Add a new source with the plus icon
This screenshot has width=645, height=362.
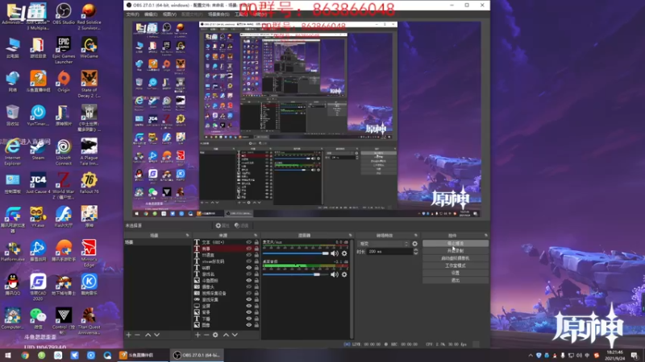(x=198, y=335)
